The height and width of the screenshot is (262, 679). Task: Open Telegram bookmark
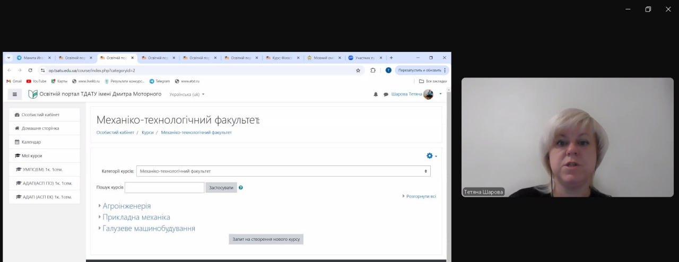(160, 81)
